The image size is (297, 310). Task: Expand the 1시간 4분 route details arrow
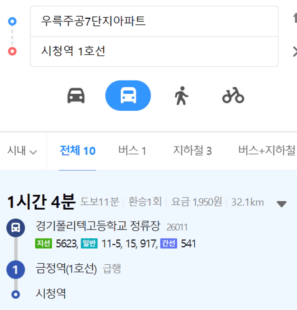pyautogui.click(x=282, y=204)
